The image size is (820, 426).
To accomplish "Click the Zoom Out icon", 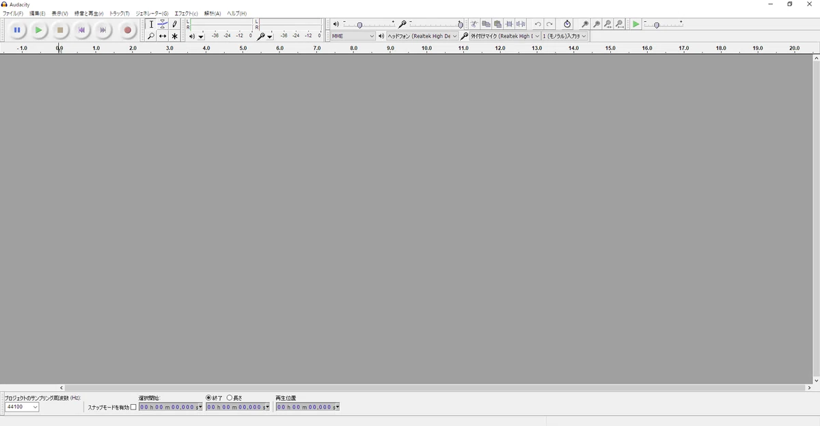I will click(x=597, y=25).
